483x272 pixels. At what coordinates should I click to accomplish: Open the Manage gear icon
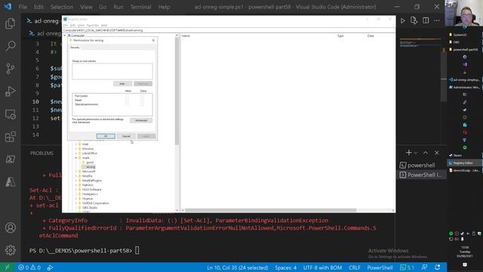(x=10, y=250)
